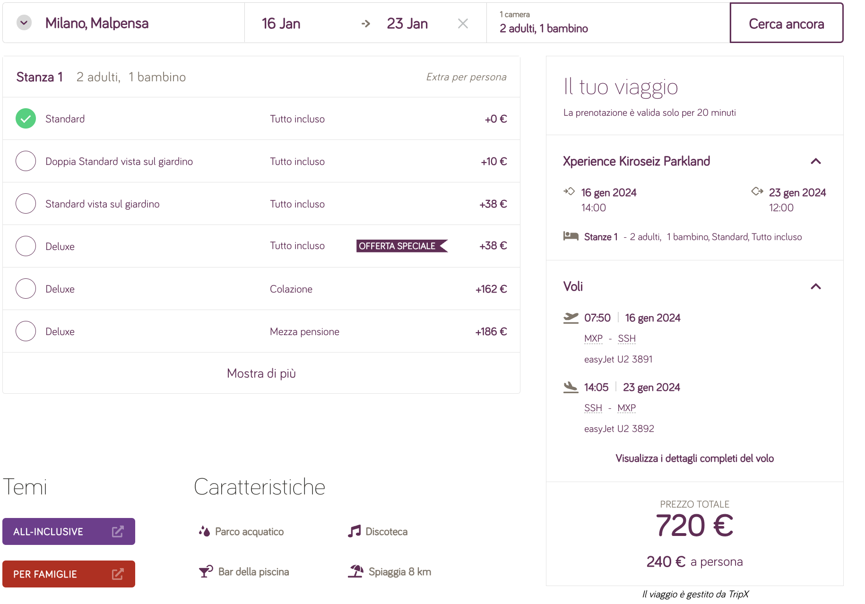Clear the selected dates with X icon
This screenshot has width=865, height=604.
coord(463,24)
